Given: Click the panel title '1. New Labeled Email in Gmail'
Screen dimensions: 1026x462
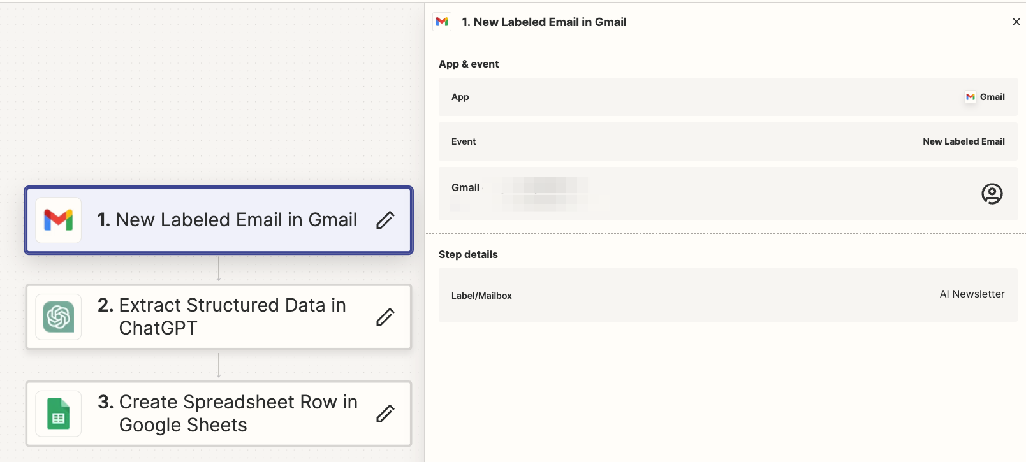Looking at the screenshot, I should coord(544,22).
